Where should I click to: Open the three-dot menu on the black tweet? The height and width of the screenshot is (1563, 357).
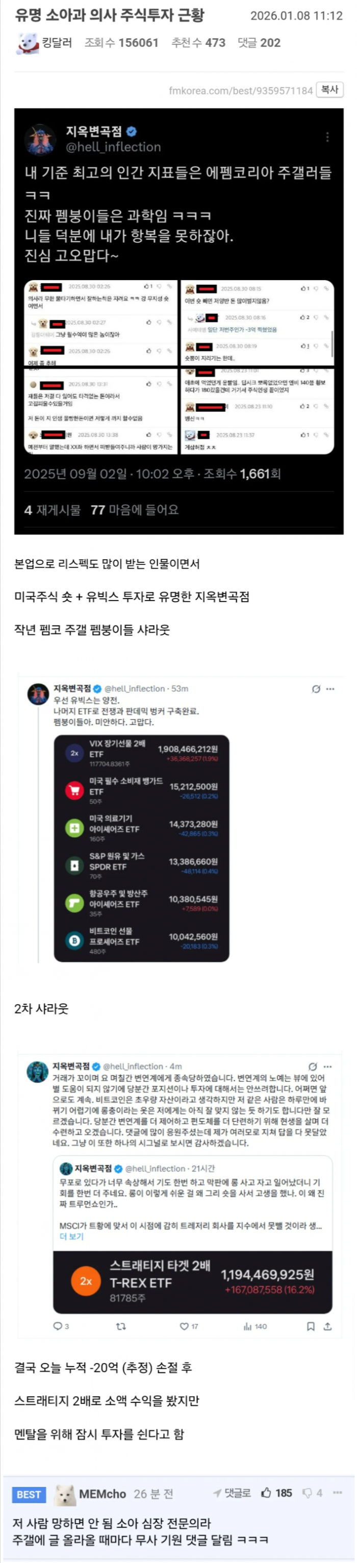click(327, 137)
